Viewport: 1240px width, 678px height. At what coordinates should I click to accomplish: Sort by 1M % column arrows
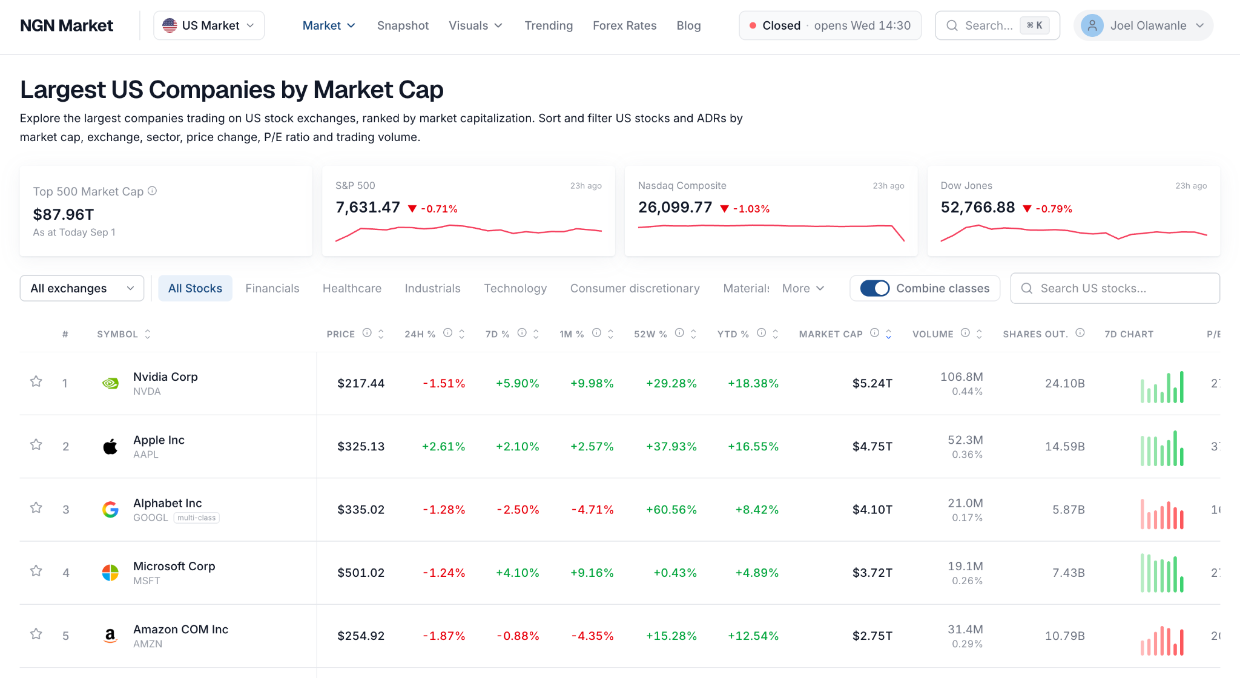[x=610, y=334]
